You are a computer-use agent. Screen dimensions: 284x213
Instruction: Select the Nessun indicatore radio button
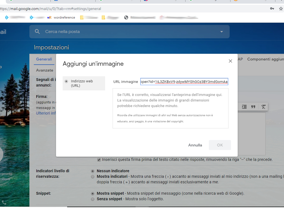tap(93, 171)
